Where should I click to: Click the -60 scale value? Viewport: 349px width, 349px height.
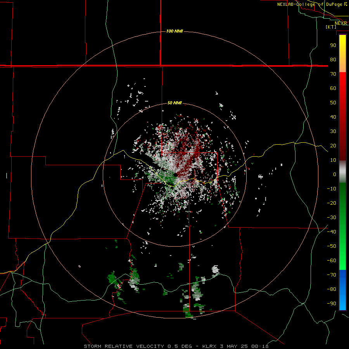tap(332, 261)
